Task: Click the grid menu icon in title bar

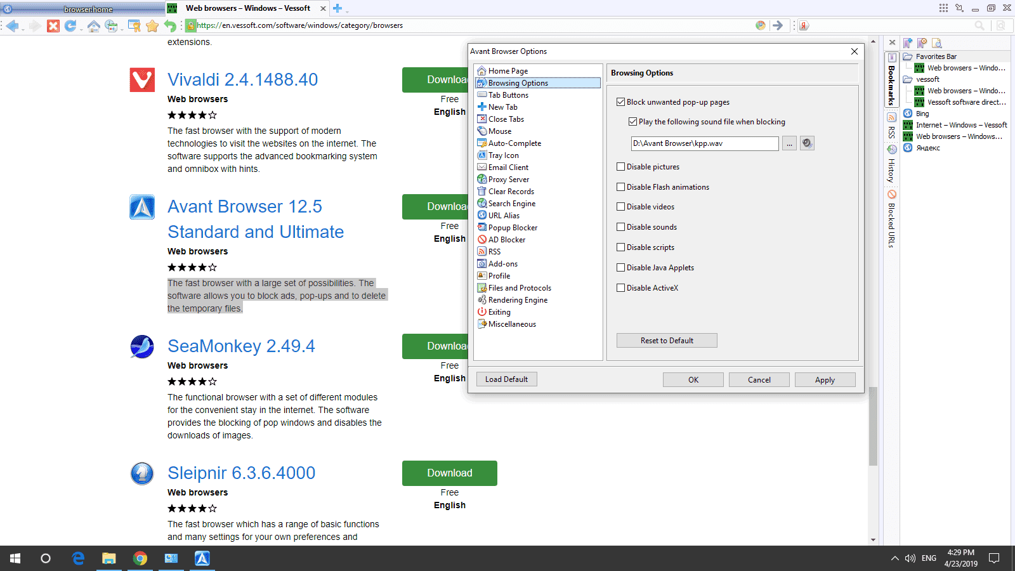Action: 943,8
